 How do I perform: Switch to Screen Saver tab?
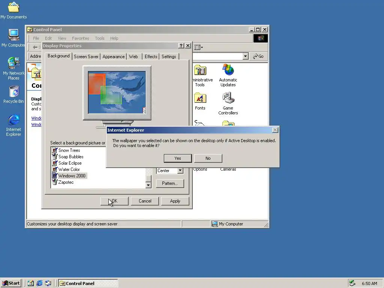[x=86, y=57]
